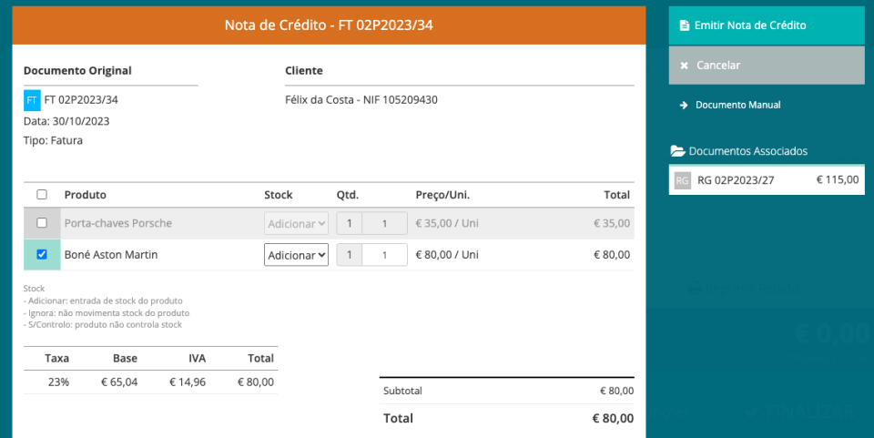Click the grey RG document badge
Screen dimensions: 874x438
tap(683, 180)
